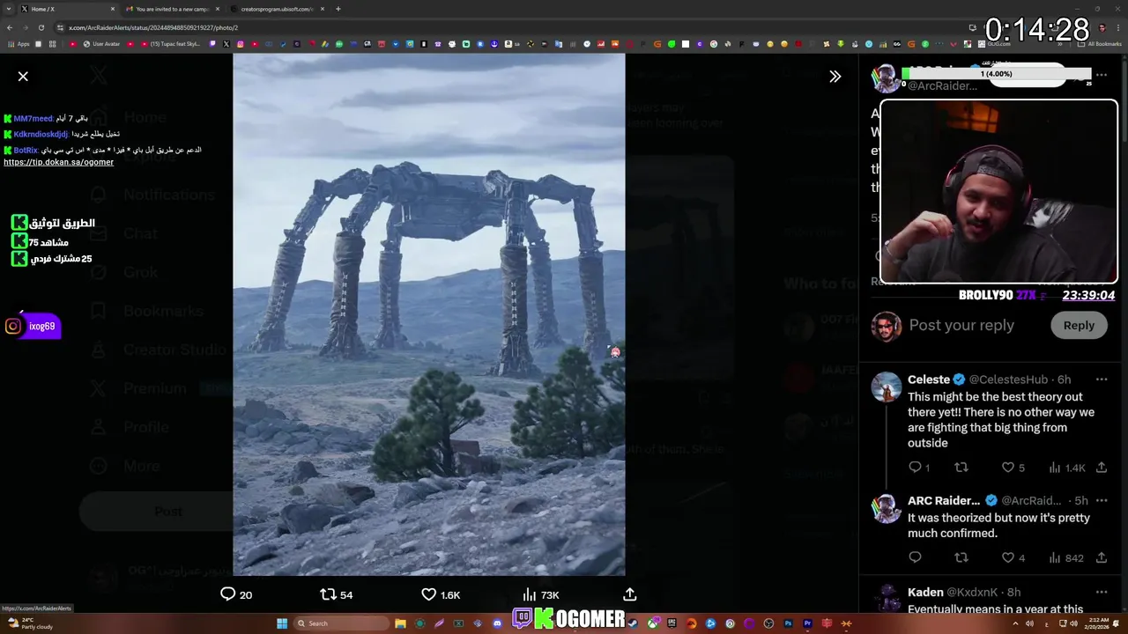The height and width of the screenshot is (634, 1128).
Task: Open File Explorer from the taskbar
Action: coord(400,623)
